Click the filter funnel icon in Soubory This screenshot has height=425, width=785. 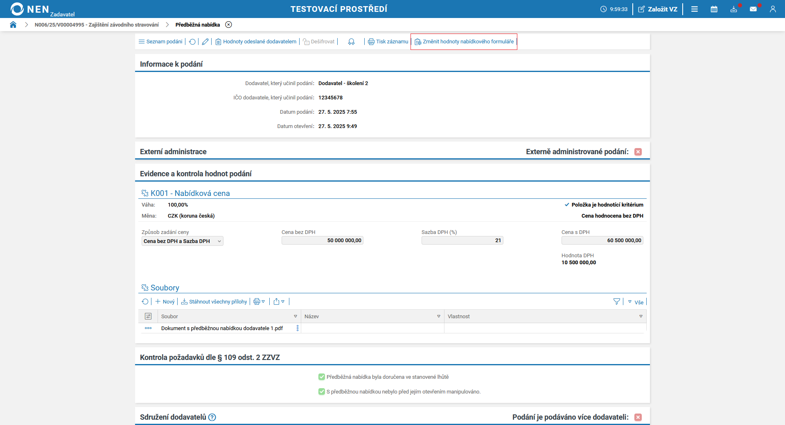click(x=616, y=301)
